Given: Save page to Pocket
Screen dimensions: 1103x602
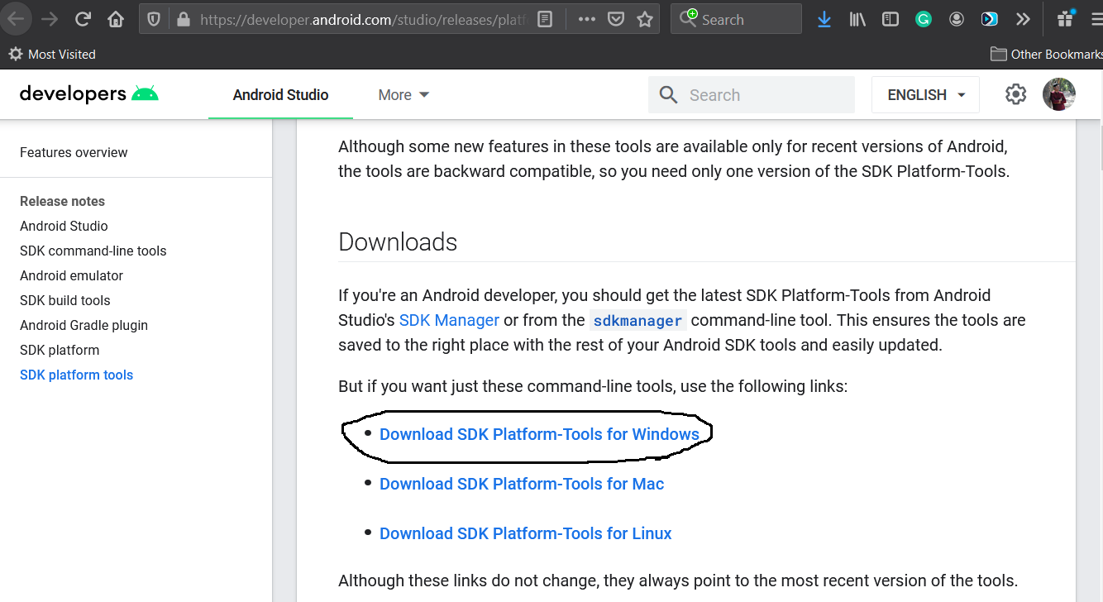Looking at the screenshot, I should click(x=616, y=19).
